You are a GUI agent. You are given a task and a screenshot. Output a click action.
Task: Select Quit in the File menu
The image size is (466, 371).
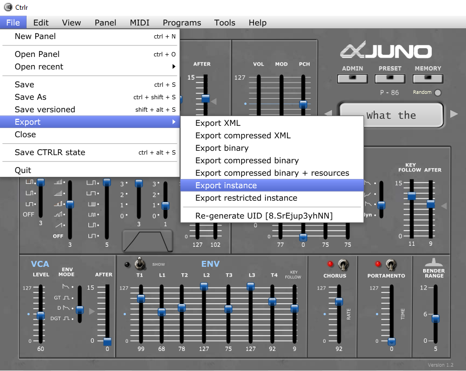pos(90,170)
